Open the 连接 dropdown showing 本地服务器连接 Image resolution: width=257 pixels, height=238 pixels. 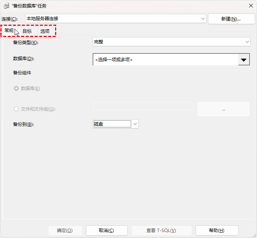click(116, 18)
